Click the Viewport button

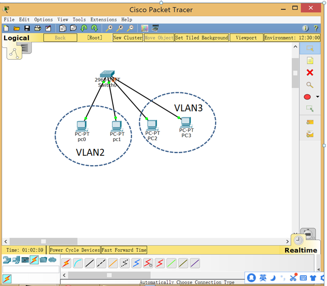(x=246, y=38)
